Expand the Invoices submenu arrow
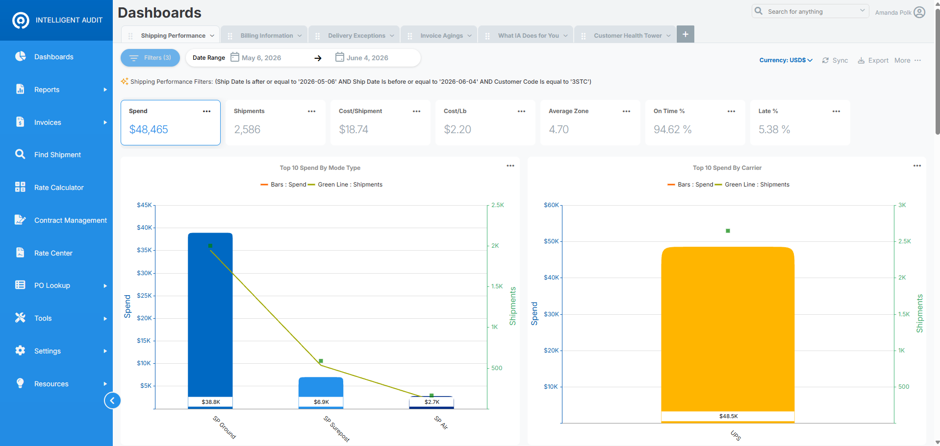The image size is (940, 446). pyautogui.click(x=105, y=122)
